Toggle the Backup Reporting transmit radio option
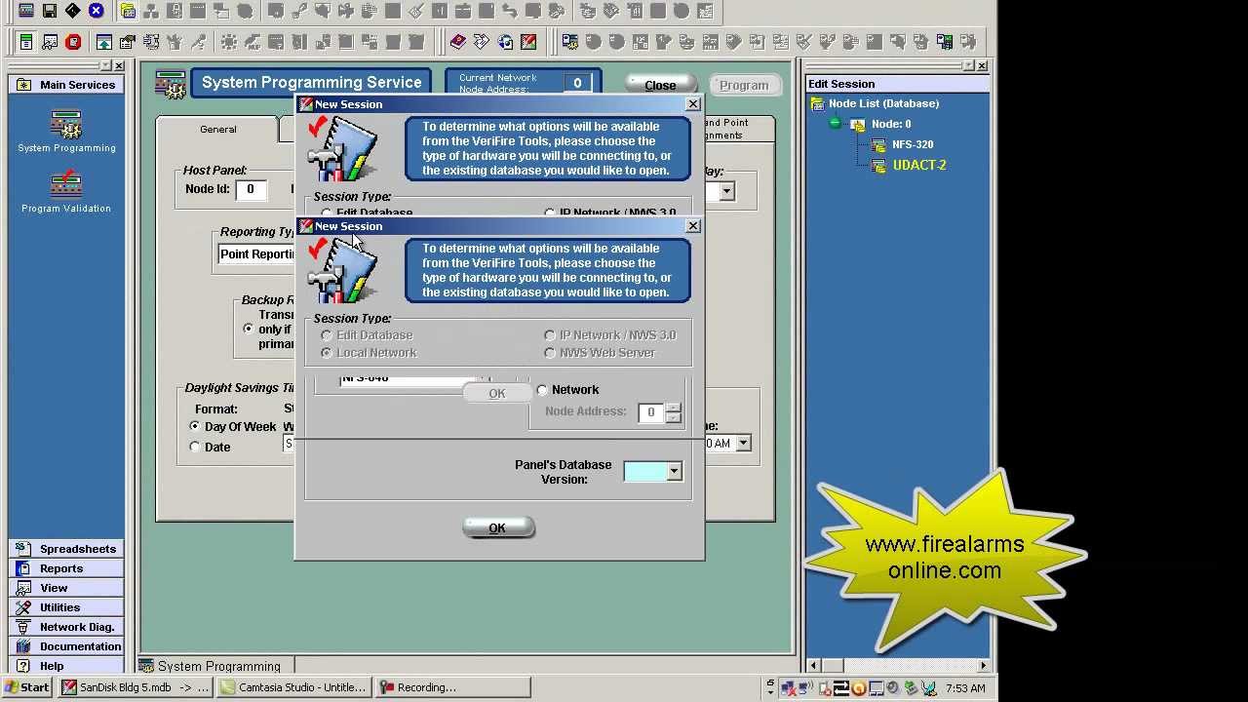 pyautogui.click(x=248, y=330)
